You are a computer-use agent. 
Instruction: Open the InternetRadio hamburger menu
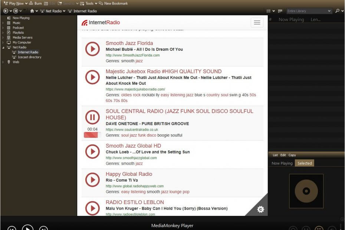coord(257,23)
